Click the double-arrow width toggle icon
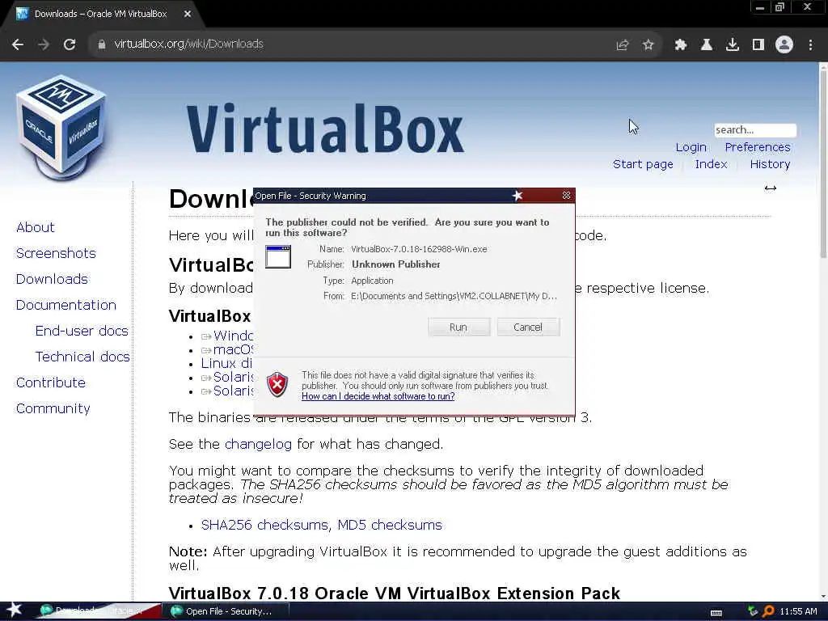 [771, 188]
